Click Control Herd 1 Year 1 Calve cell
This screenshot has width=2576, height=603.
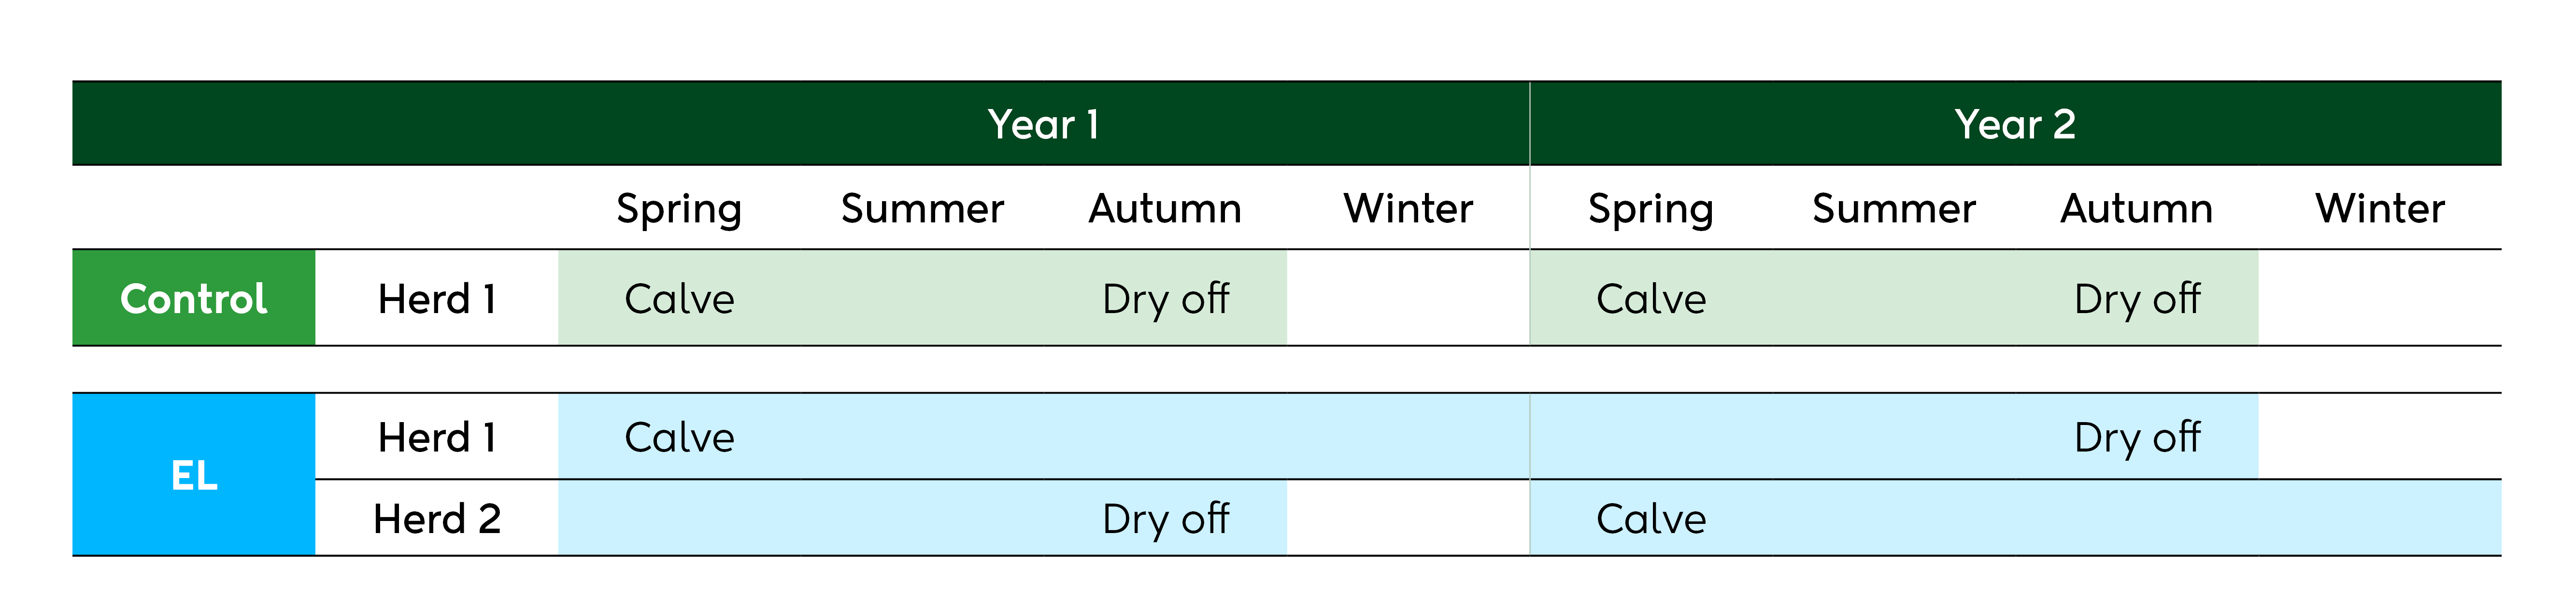[679, 299]
